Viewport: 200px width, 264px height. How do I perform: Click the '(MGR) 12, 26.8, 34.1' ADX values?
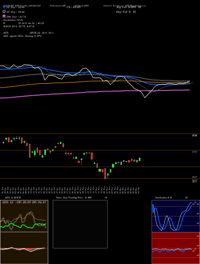tap(42, 33)
